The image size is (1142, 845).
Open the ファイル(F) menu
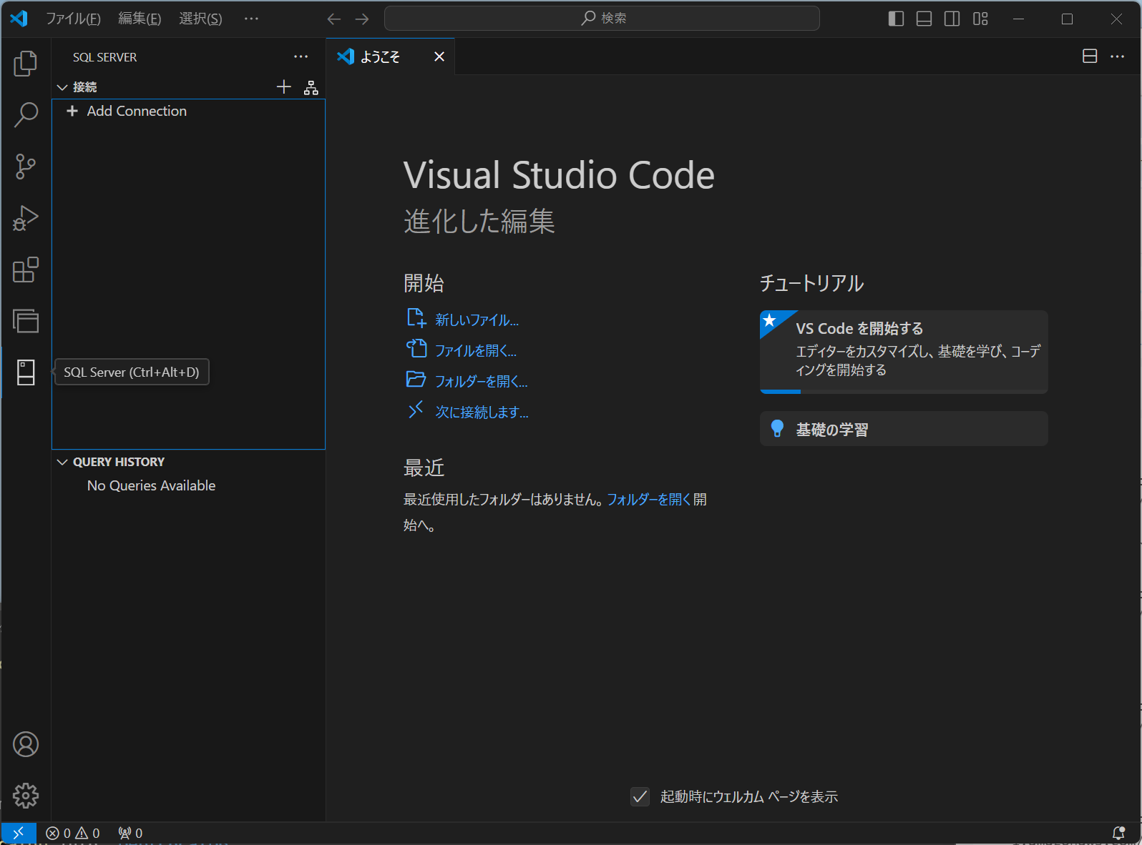pyautogui.click(x=73, y=19)
